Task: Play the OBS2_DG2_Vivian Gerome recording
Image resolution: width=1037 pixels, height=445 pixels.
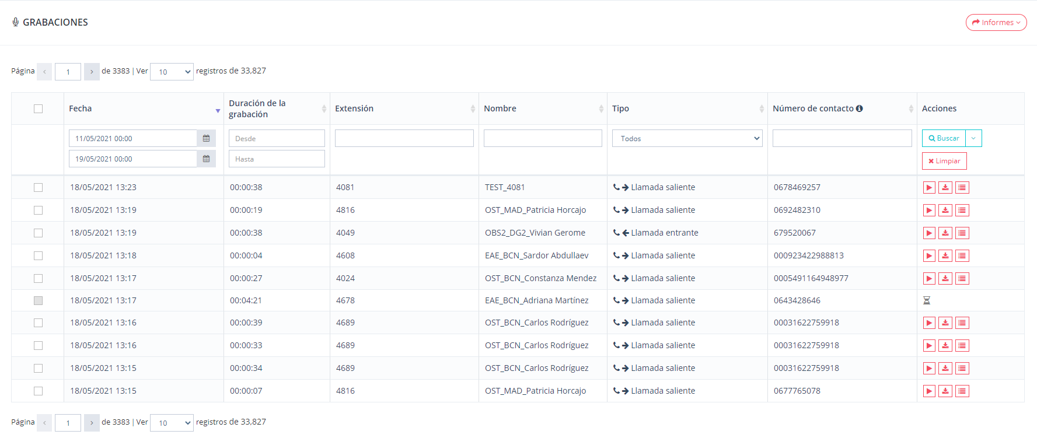Action: tap(929, 233)
